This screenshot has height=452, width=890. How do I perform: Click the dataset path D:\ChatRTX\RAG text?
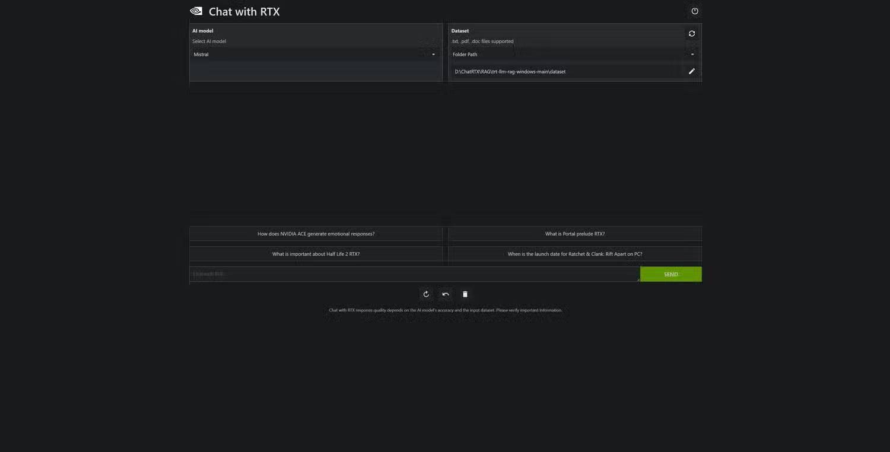tap(510, 72)
